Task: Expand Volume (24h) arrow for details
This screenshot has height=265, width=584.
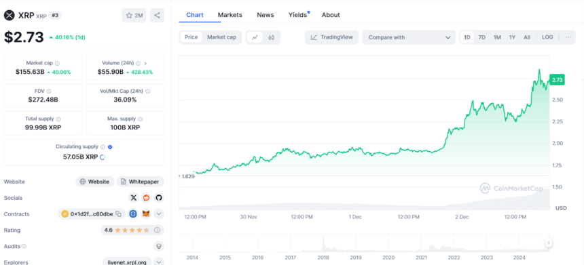Action: coord(145,64)
